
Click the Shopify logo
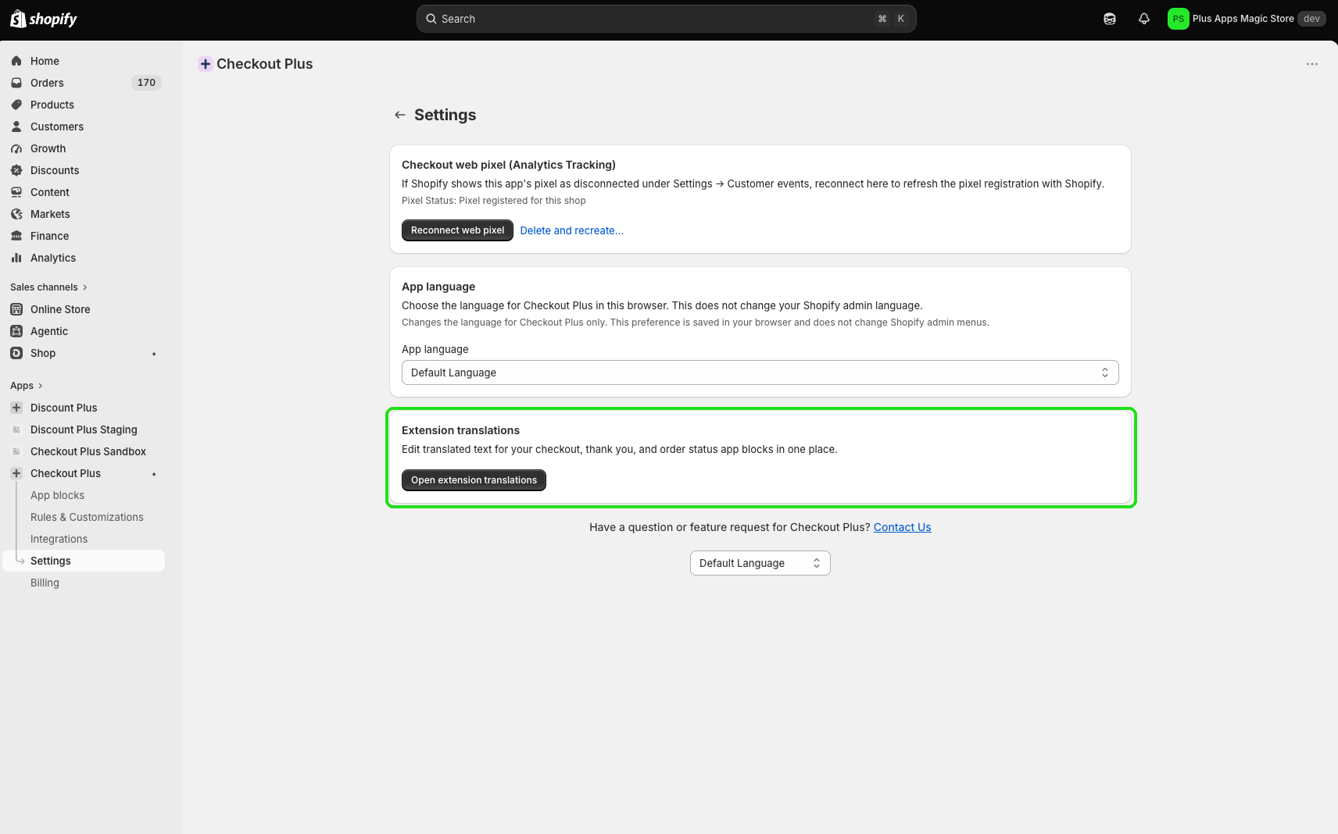coord(44,19)
